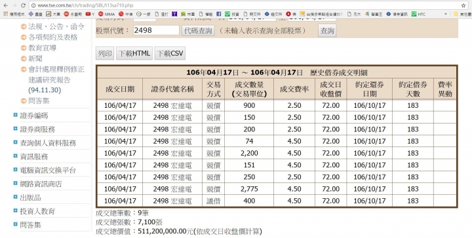Screen dimensions: 472x238
Task: Open the YouTube 'Y' bookmark
Action: pos(90,14)
